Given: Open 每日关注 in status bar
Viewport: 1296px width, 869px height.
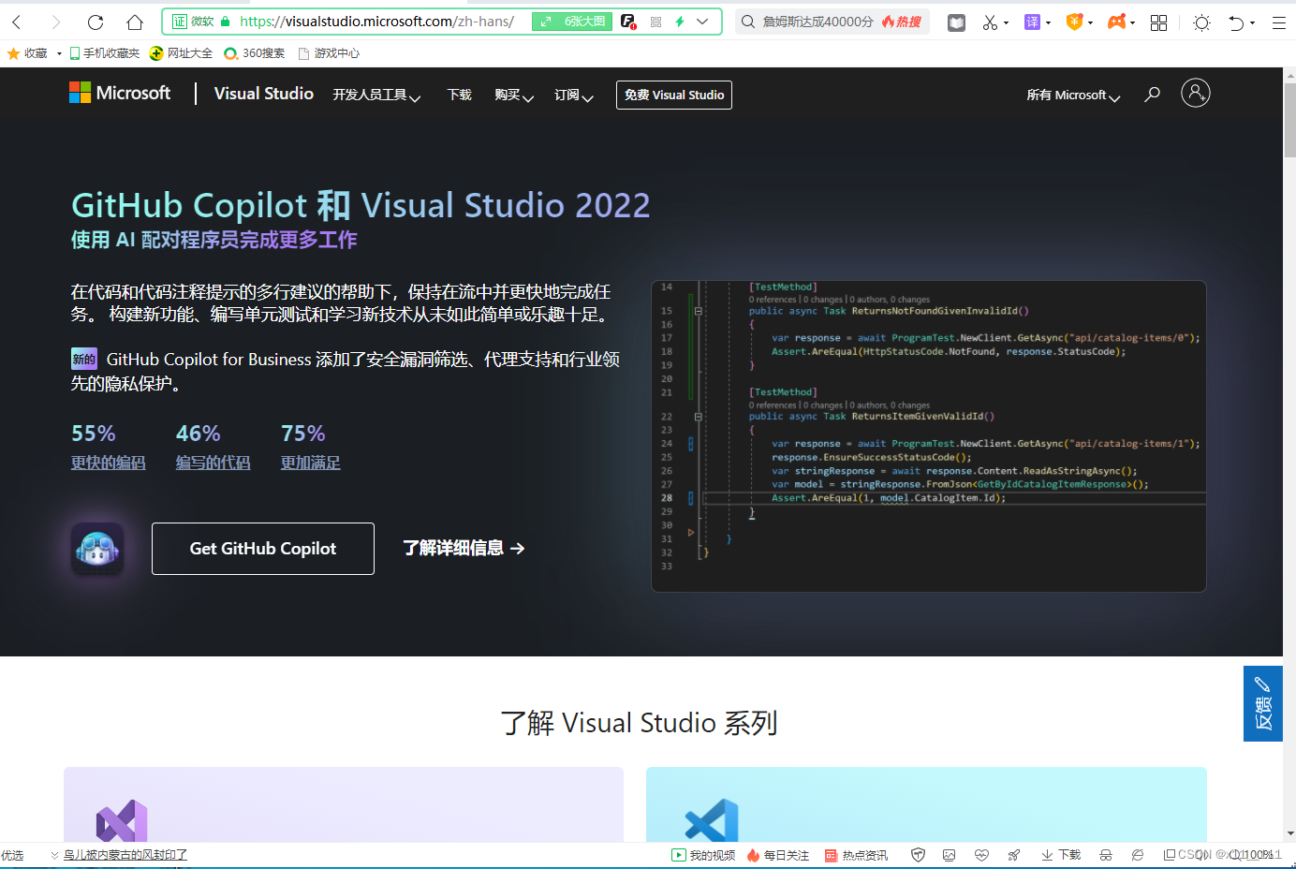Looking at the screenshot, I should pyautogui.click(x=778, y=855).
